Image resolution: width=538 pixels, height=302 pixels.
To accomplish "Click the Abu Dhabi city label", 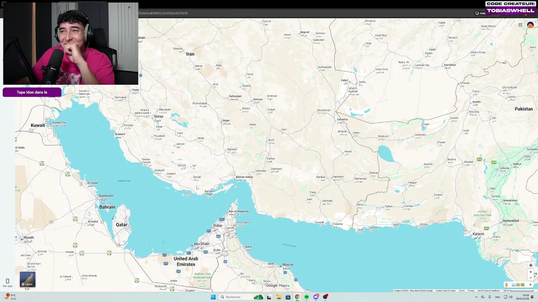I will (x=201, y=244).
